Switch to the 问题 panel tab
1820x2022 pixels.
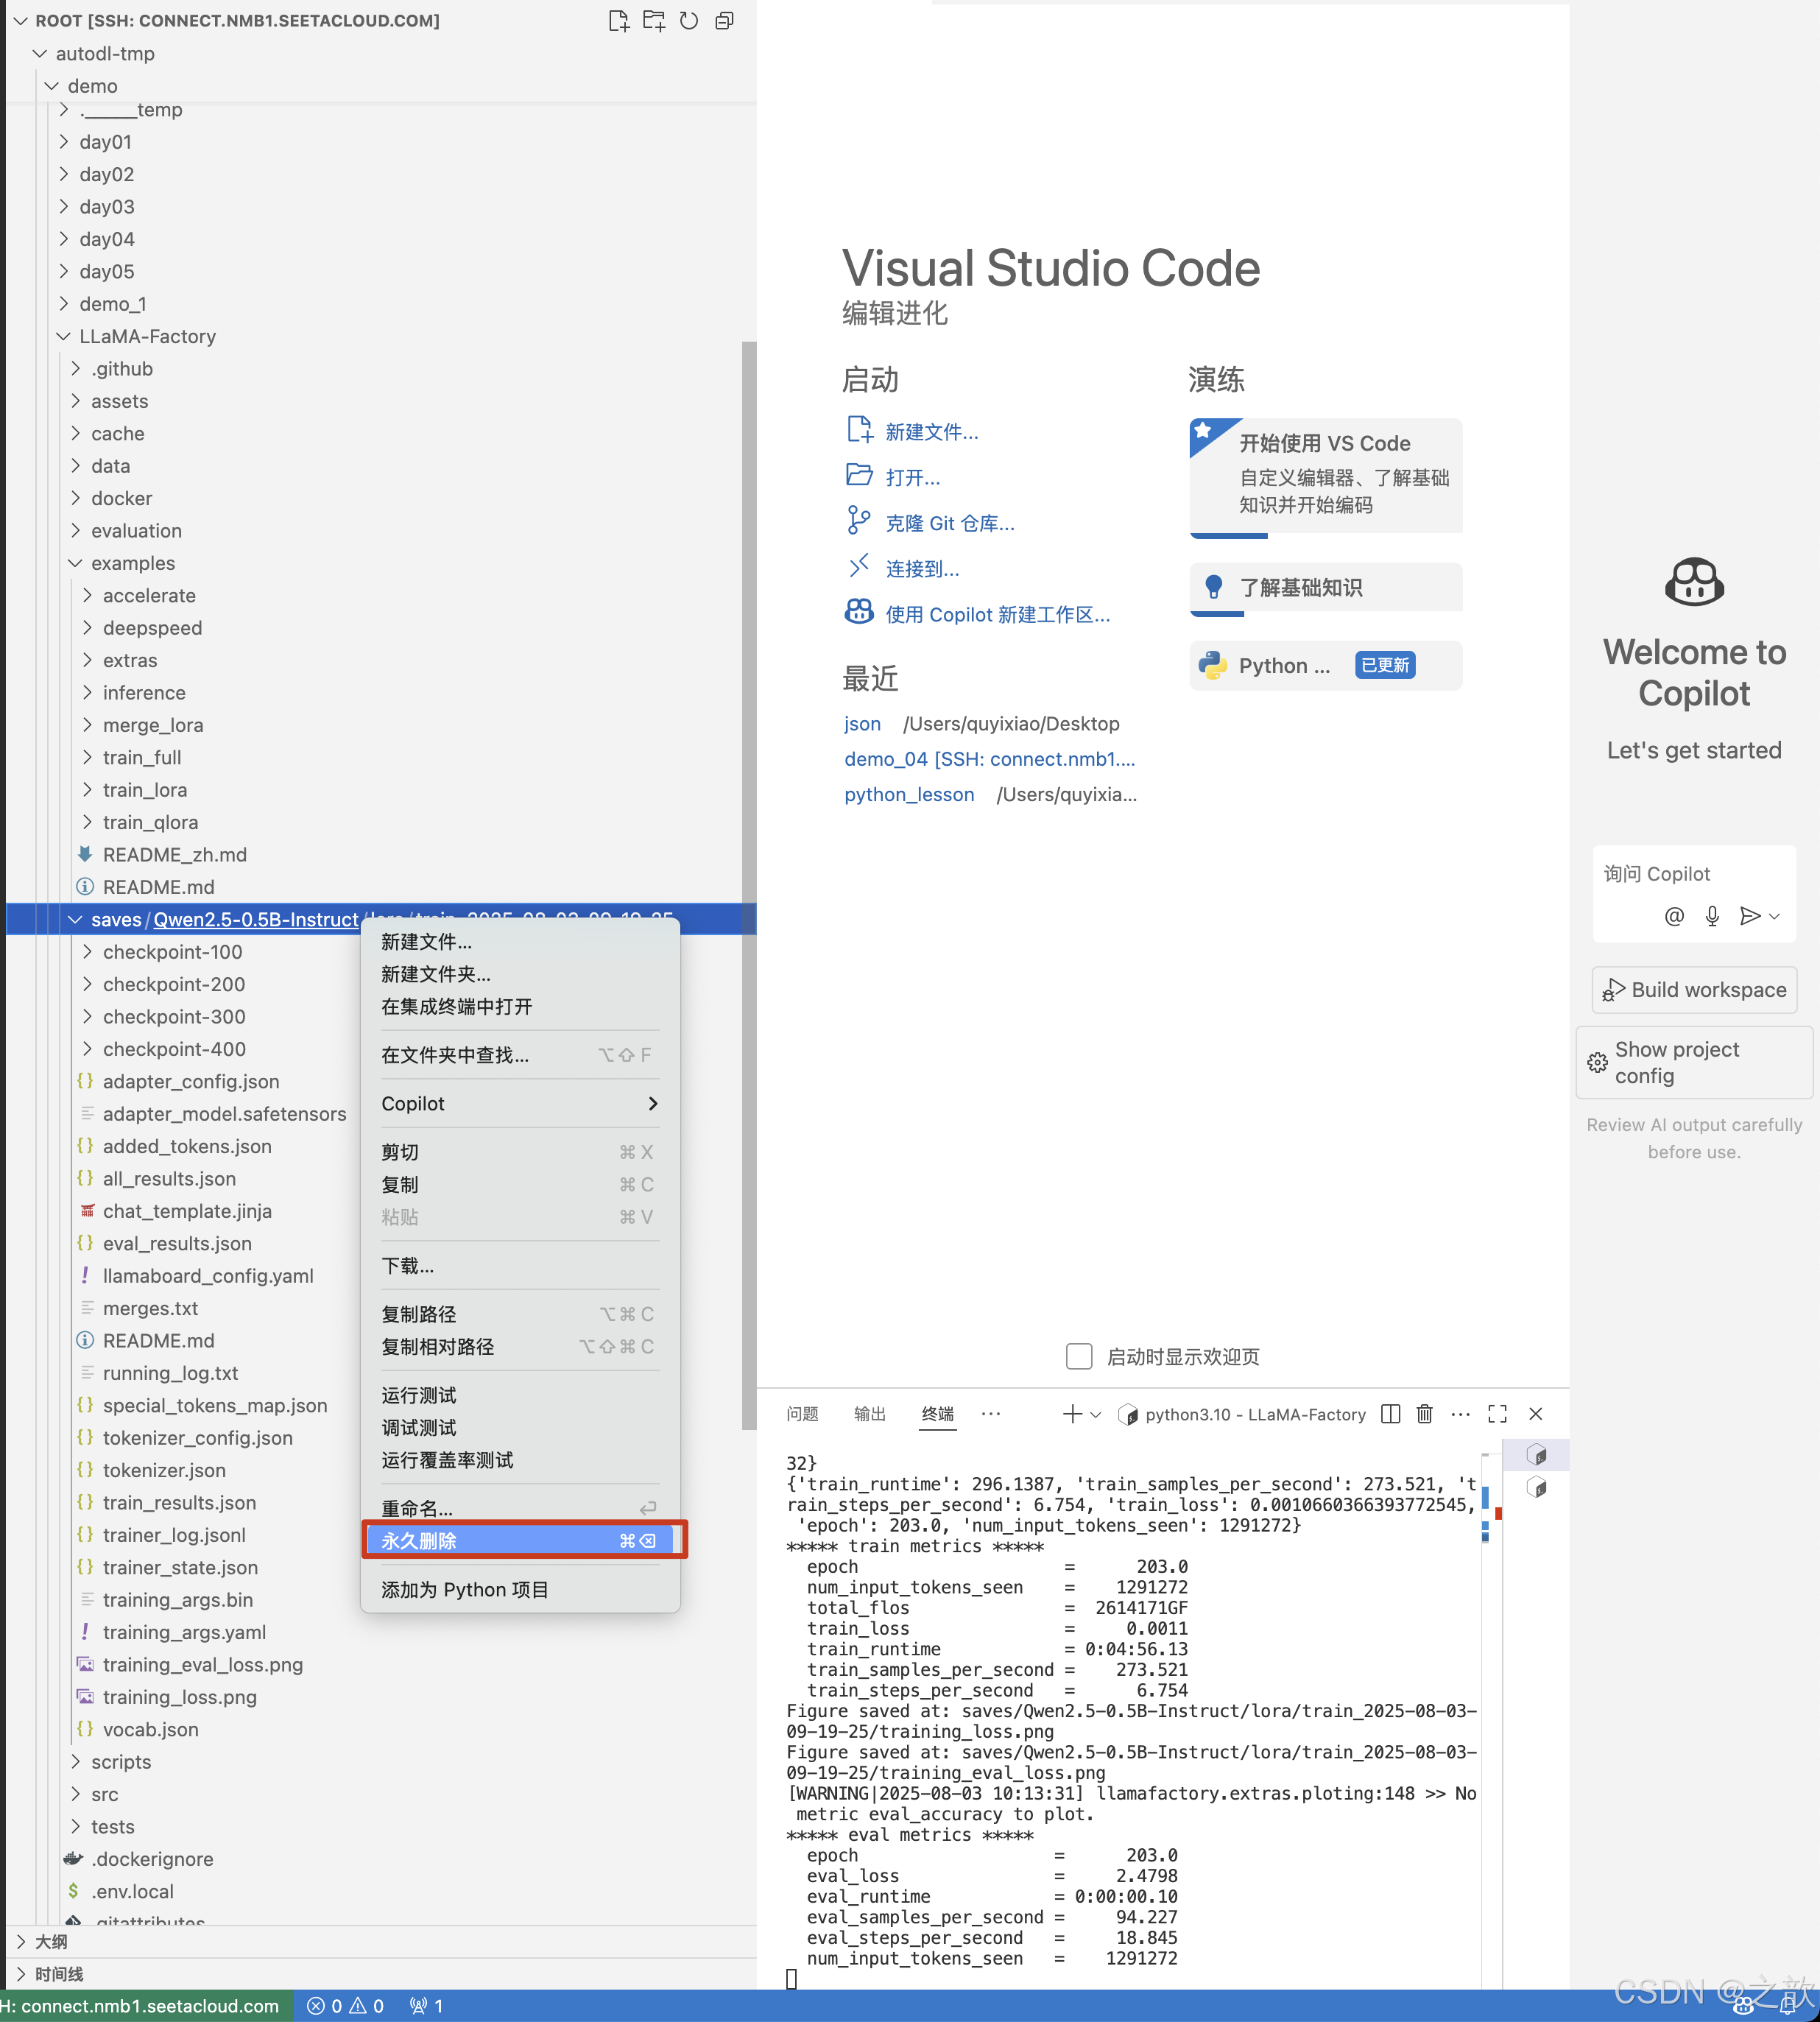[802, 1414]
